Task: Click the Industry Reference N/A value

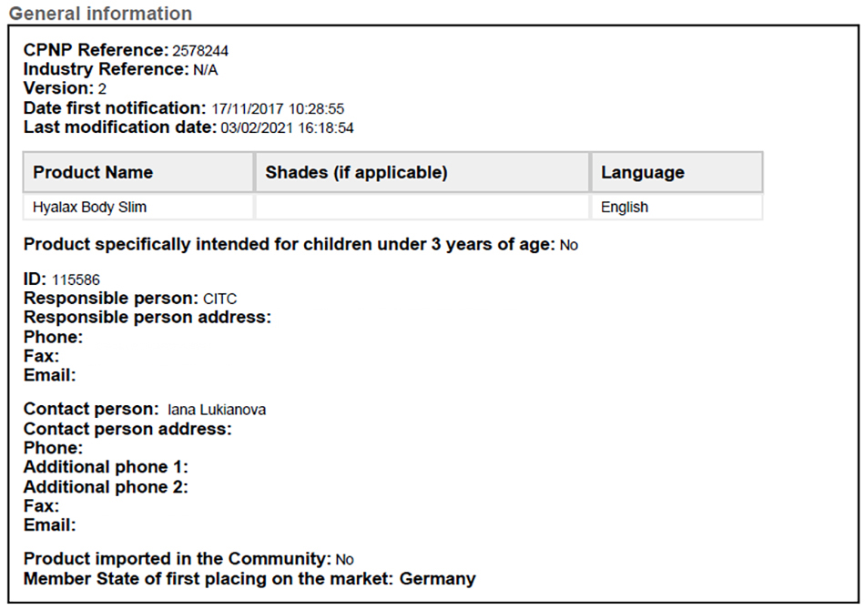Action: pyautogui.click(x=205, y=70)
